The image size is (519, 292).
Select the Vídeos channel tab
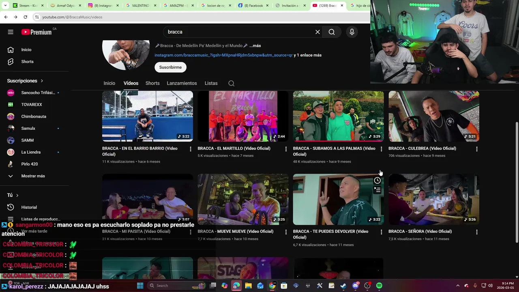tap(131, 83)
